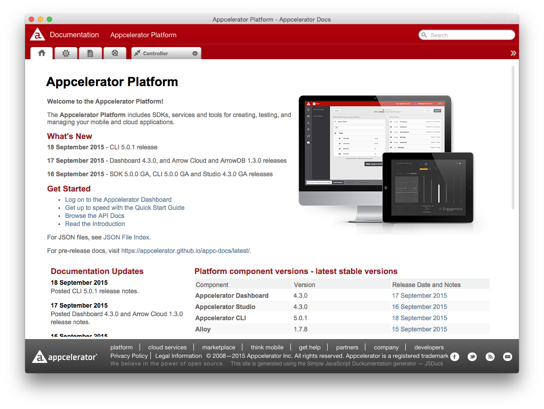Close the Controller tab
The height and width of the screenshot is (409, 544).
195,53
